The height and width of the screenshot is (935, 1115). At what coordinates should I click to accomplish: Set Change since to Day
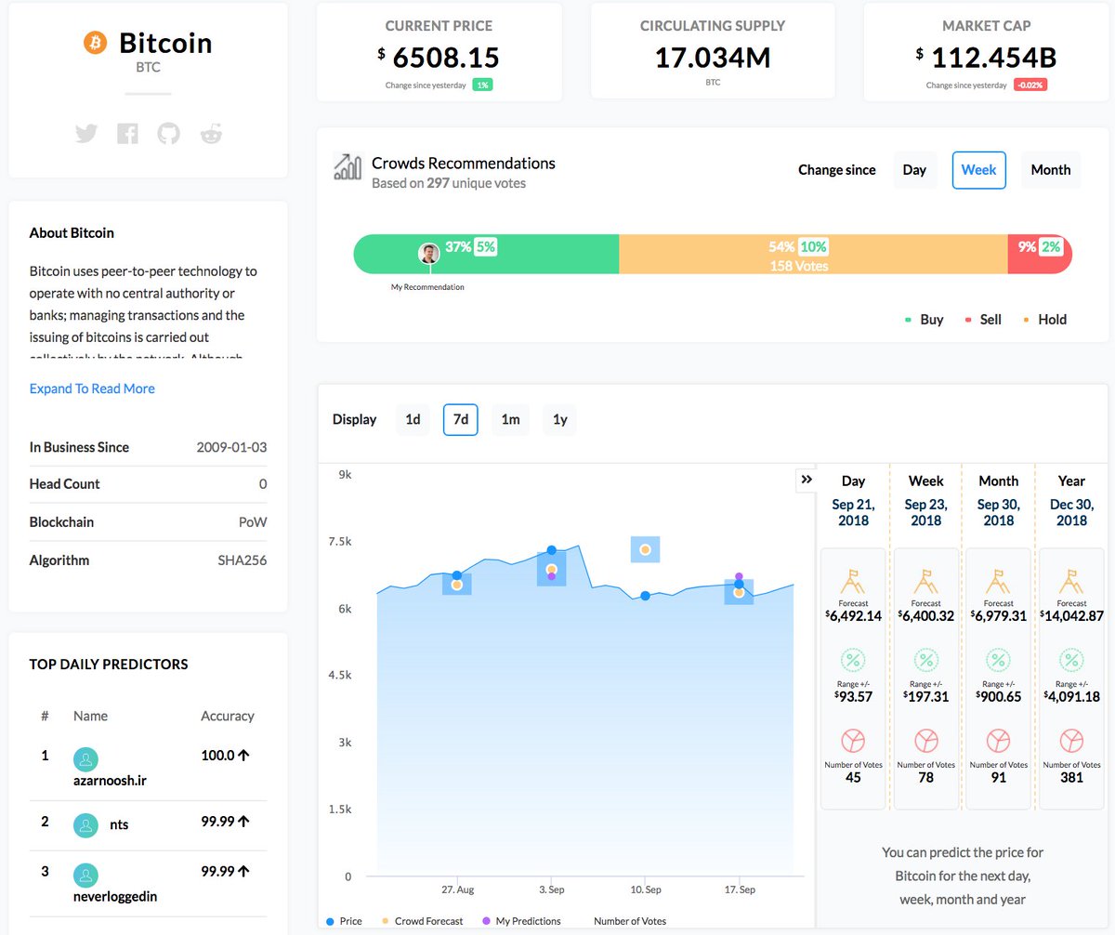pos(914,170)
